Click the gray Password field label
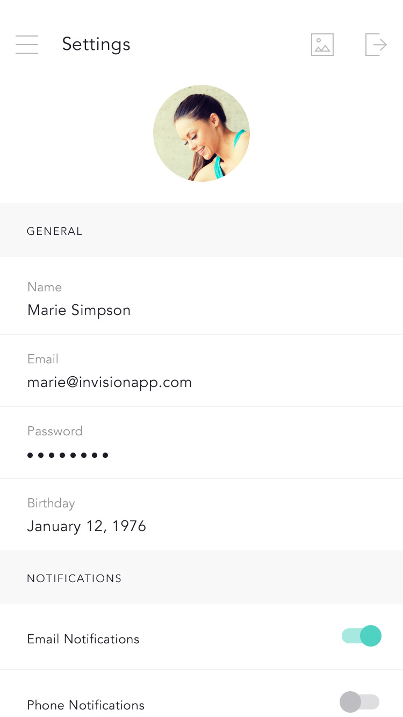 55,431
